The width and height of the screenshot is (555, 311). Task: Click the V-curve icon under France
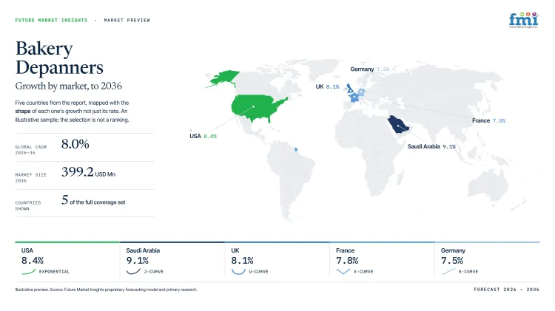coord(343,271)
